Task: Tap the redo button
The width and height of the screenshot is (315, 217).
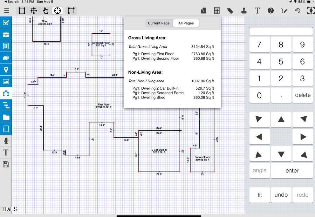Action: [303, 195]
